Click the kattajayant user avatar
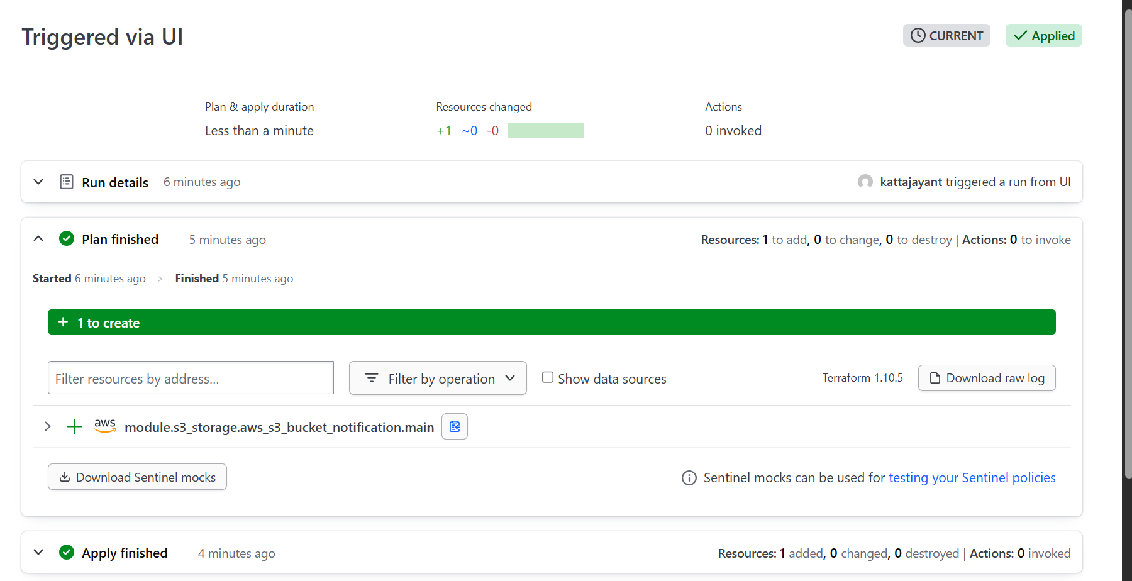Screen dimensions: 1132x581 pos(865,182)
